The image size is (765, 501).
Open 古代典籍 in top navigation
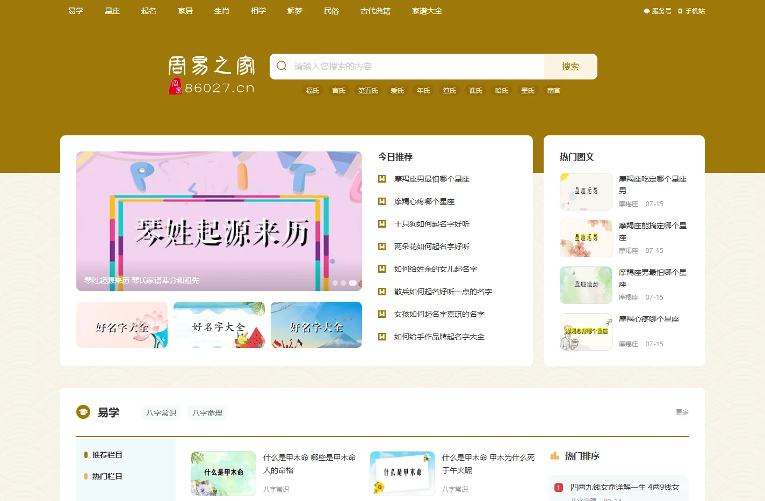click(x=376, y=11)
